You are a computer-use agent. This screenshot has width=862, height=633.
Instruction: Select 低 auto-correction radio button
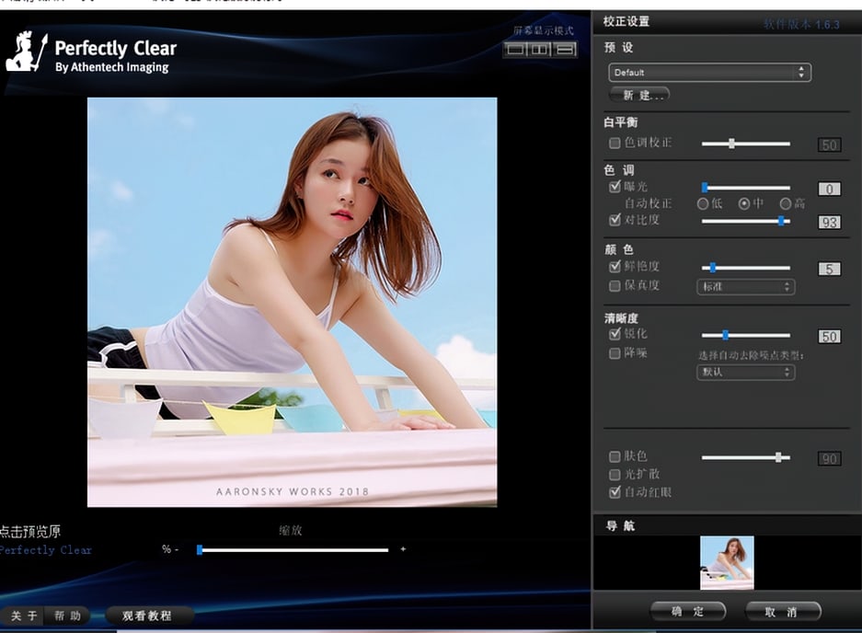703,204
